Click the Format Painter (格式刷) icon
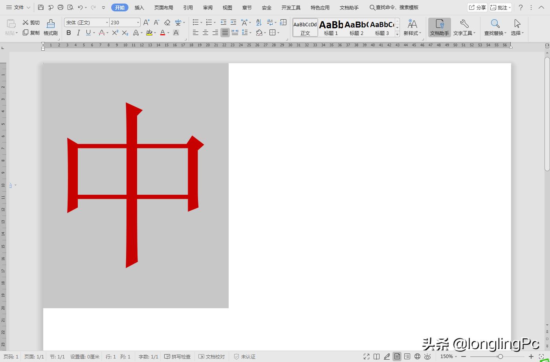 50,27
